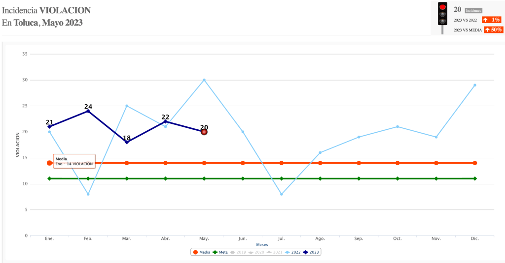Click the 2022 December data point

coord(475,85)
